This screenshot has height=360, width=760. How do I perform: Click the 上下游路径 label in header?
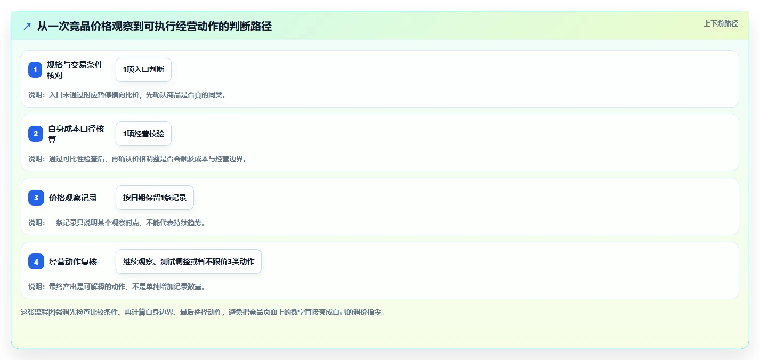click(x=721, y=23)
